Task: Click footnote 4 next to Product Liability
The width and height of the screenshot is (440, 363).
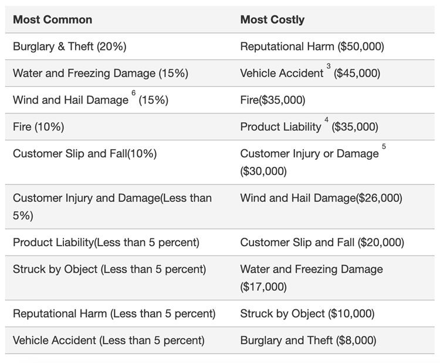Action: [326, 120]
